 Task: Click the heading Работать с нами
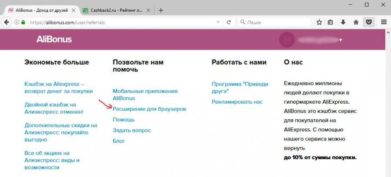[239, 62]
